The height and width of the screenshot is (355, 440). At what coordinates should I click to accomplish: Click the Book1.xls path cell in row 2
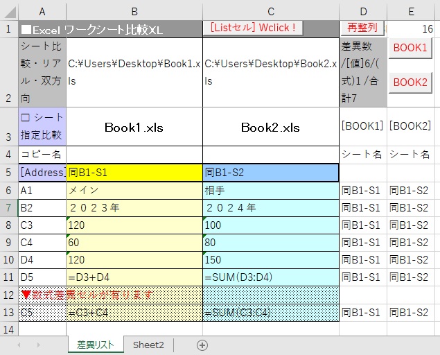click(134, 71)
